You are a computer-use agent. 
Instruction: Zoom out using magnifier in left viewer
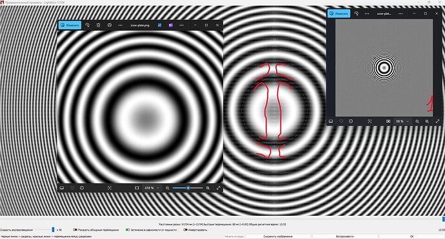click(x=168, y=188)
